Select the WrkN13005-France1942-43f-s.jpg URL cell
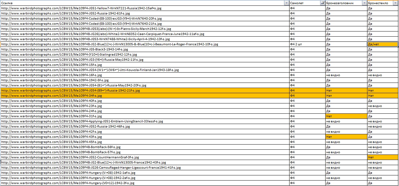Image resolution: width=399 pixels, height=186 pixels. pyautogui.click(x=145, y=162)
